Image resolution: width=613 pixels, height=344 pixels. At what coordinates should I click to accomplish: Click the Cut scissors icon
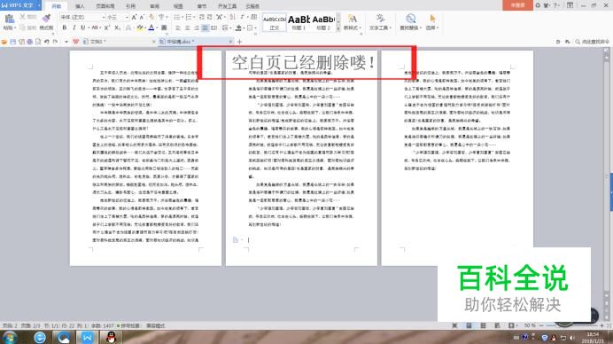23,17
